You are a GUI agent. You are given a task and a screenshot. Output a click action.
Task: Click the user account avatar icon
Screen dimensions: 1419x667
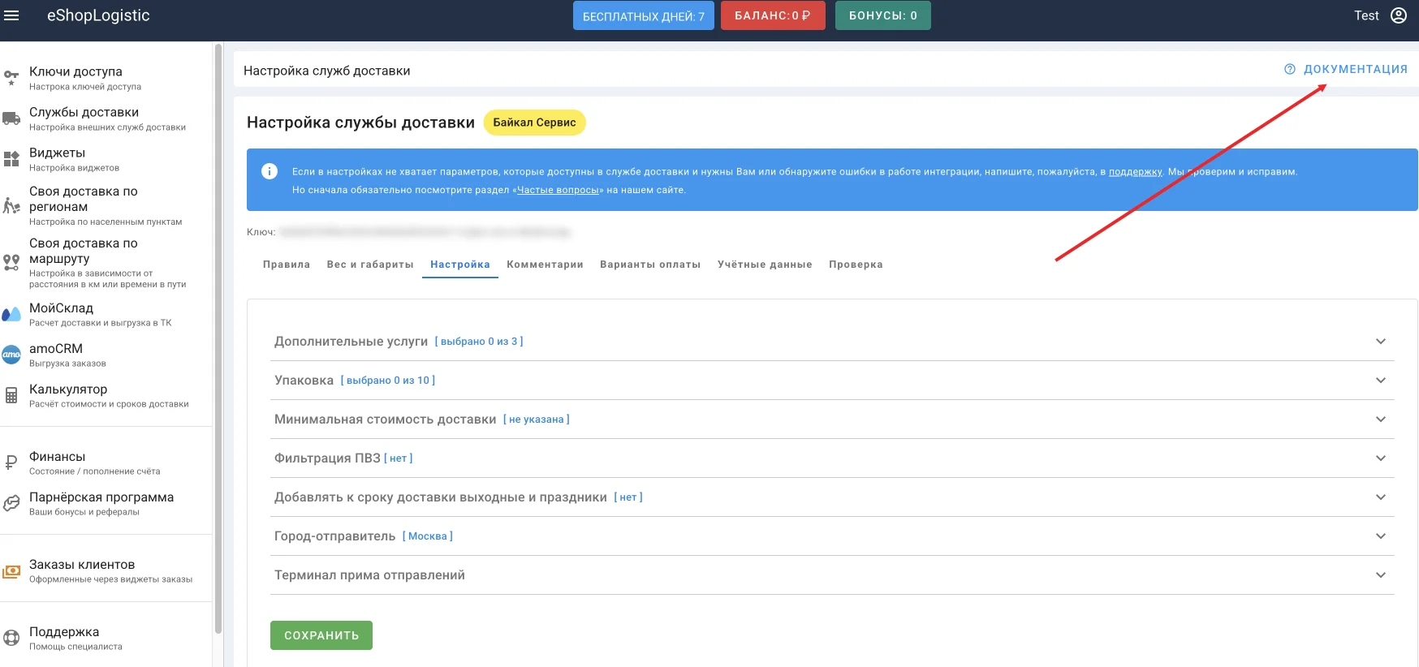coord(1399,15)
